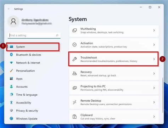Click the Network Wi-Fi icon in sidebar
Image resolution: width=168 pixels, height=128 pixels.
[x=11, y=62]
